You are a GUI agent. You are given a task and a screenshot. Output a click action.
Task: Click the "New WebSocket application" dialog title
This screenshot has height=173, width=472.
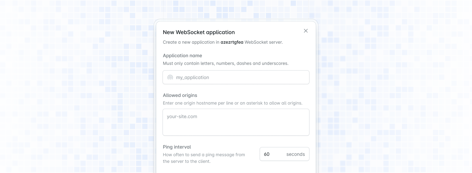pyautogui.click(x=199, y=32)
